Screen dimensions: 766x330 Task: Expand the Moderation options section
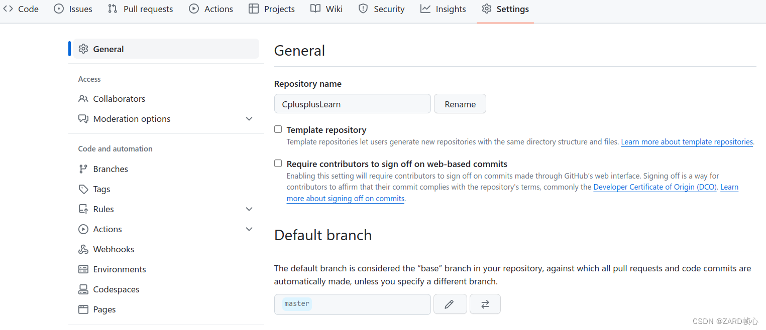click(x=249, y=119)
